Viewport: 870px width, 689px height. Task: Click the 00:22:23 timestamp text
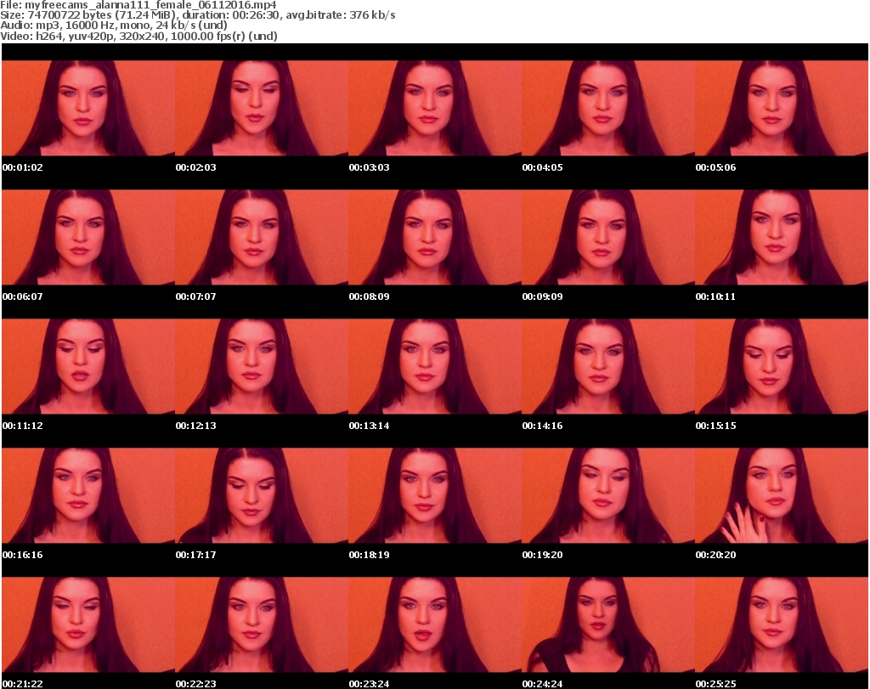(195, 684)
